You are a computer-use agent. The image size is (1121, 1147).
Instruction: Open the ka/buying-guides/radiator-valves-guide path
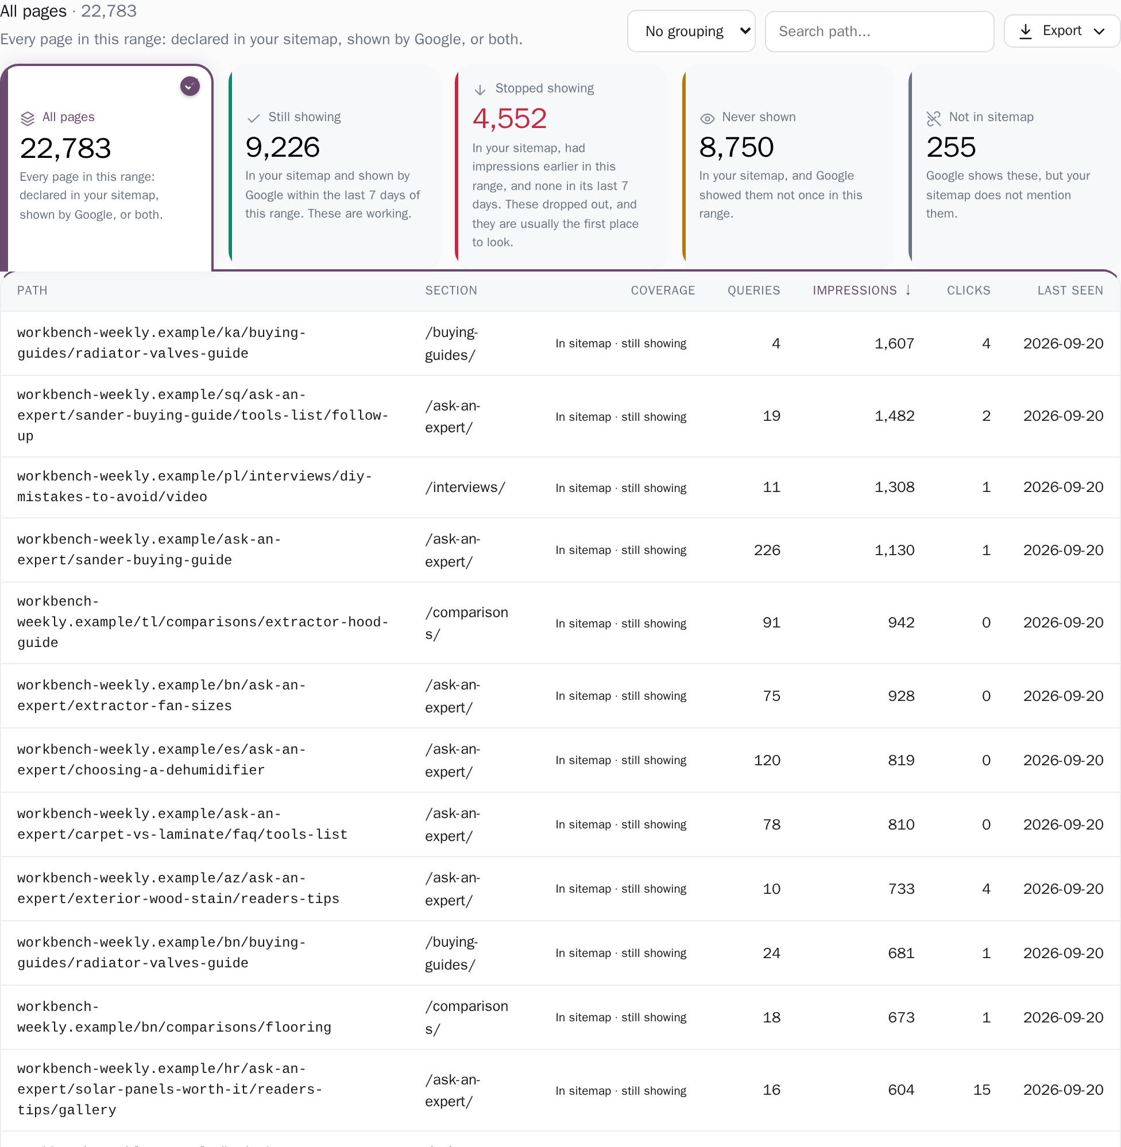(x=161, y=343)
